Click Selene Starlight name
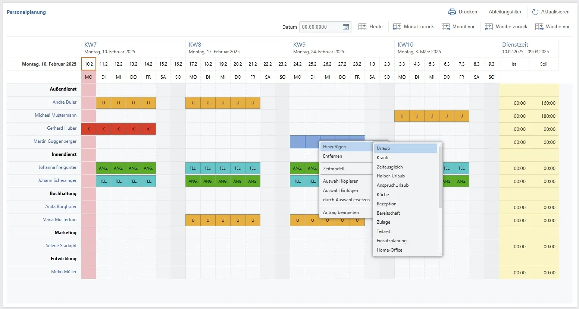The width and height of the screenshot is (579, 309). (61, 246)
